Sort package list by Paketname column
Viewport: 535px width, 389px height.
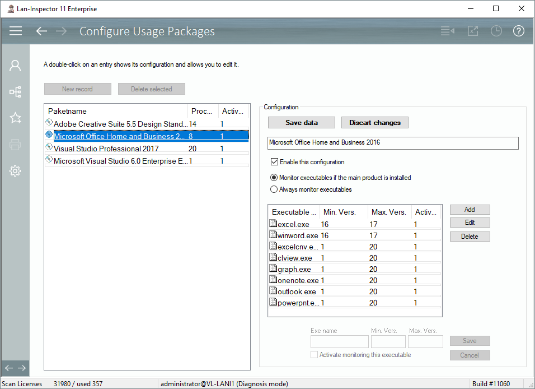(x=116, y=111)
